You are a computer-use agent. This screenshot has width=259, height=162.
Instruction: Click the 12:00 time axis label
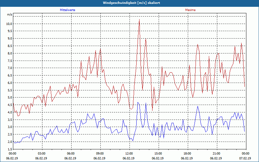[129, 154]
